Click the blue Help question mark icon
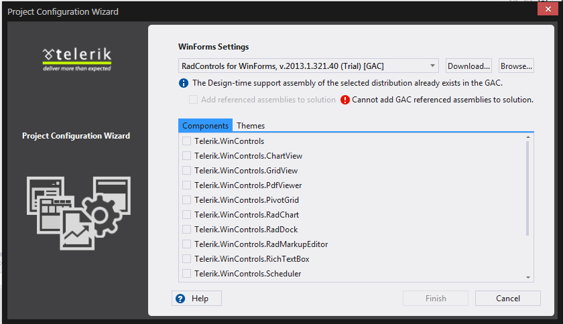Viewport: 563px width, 324px height. click(180, 299)
